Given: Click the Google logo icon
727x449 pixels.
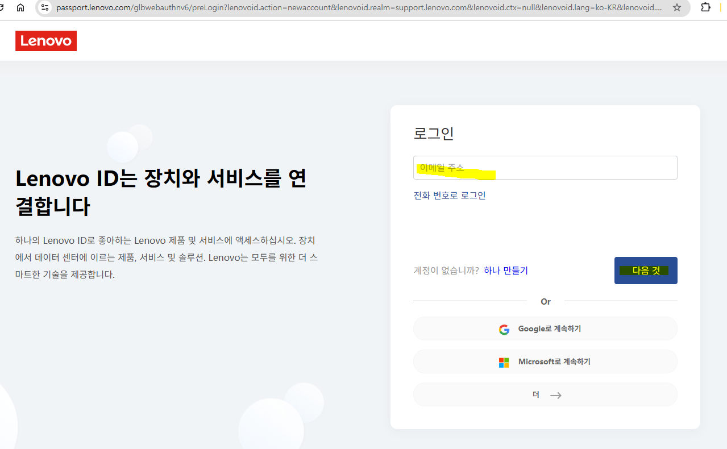Looking at the screenshot, I should [504, 330].
